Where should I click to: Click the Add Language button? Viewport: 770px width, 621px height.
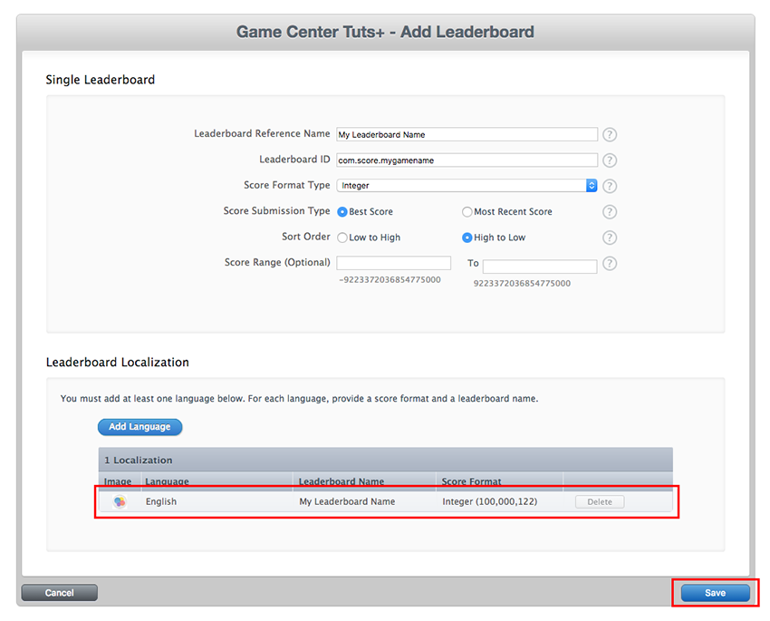point(140,427)
